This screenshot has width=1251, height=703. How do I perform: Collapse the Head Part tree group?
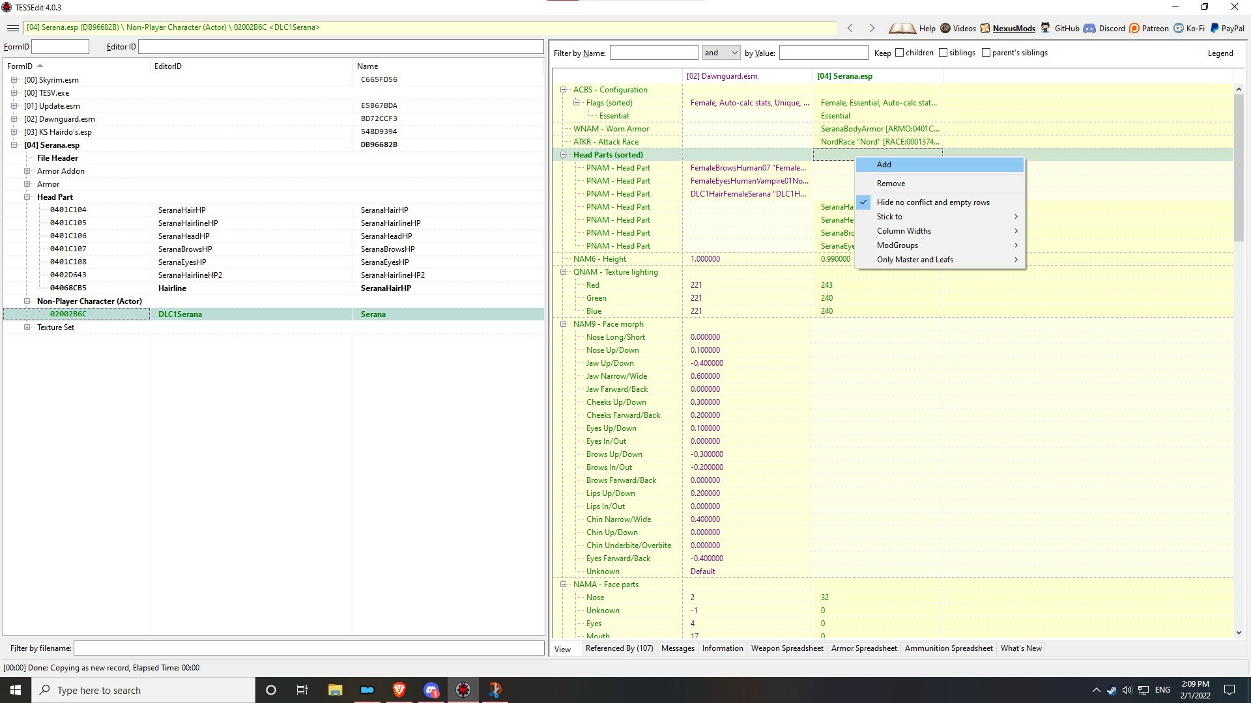tap(27, 197)
